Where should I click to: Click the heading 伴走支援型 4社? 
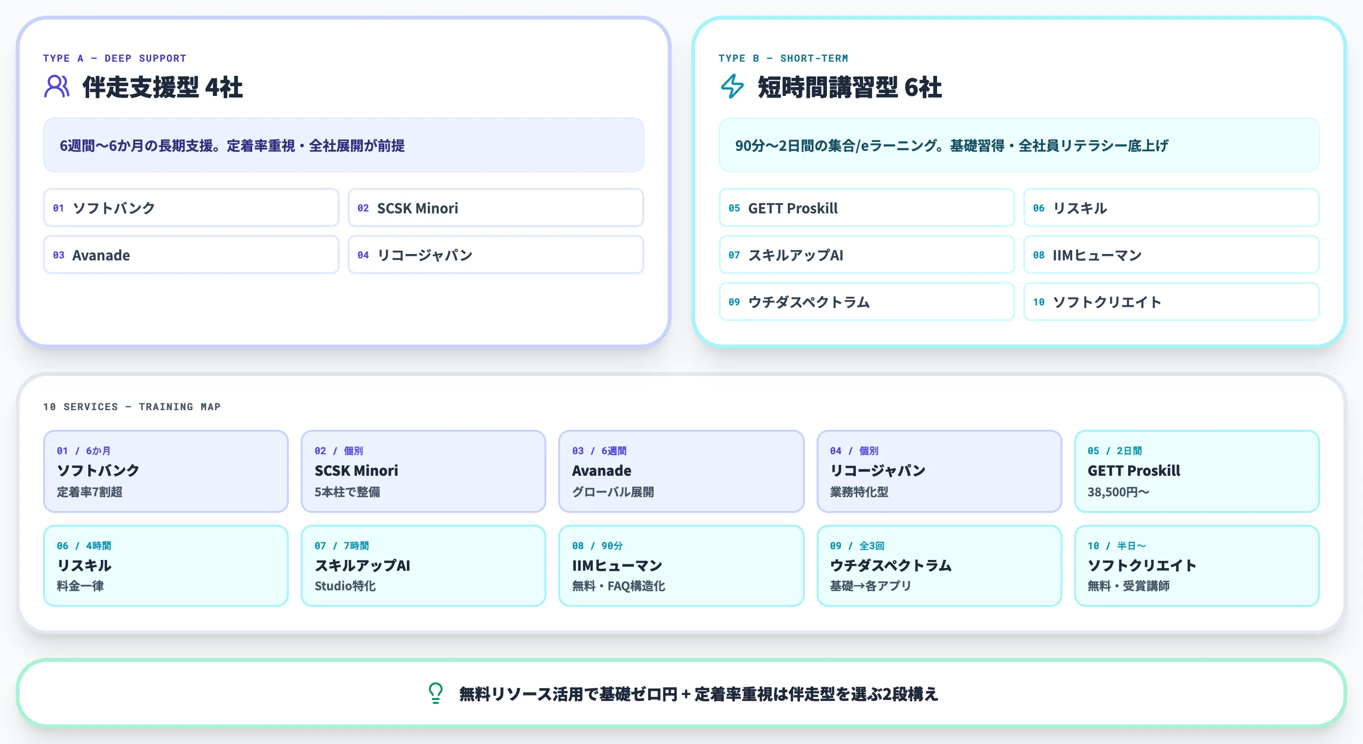pyautogui.click(x=163, y=87)
